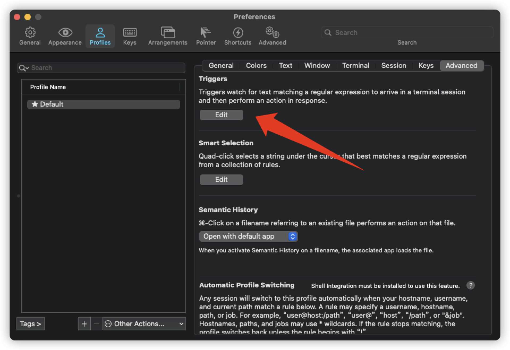Screen dimensions: 510x350
Task: Open Semantic History action dropdown
Action: [x=248, y=236]
